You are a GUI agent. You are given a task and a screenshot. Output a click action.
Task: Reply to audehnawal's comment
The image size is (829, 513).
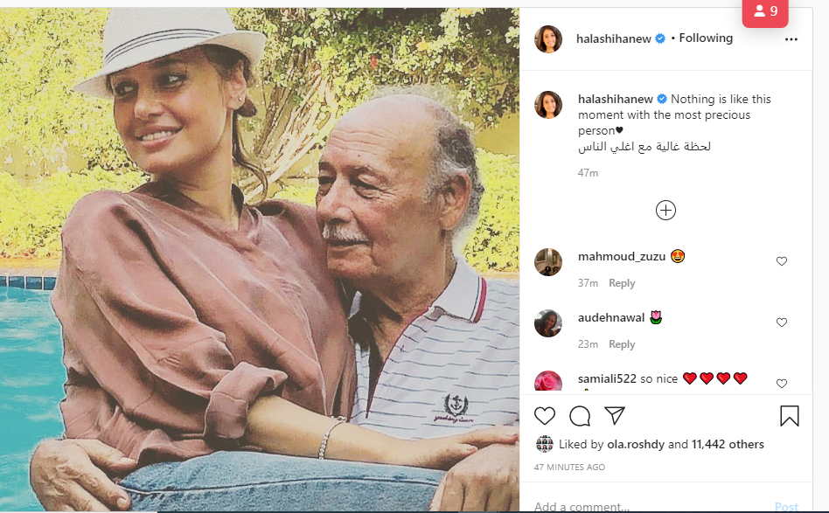pyautogui.click(x=622, y=344)
